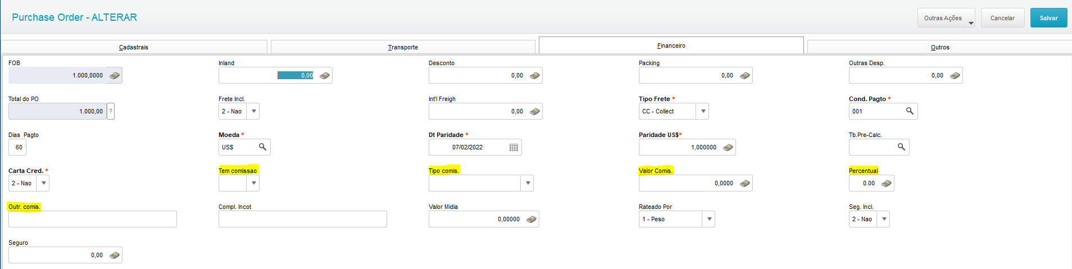Switch to the Outros tab
Screen dimensions: 1072x269
click(x=939, y=47)
